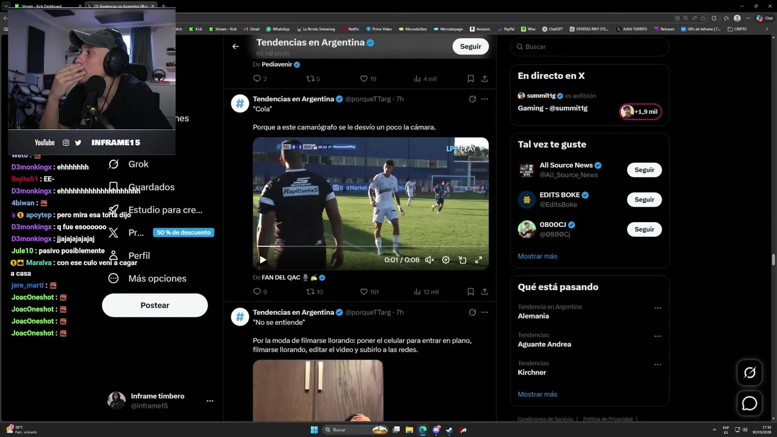This screenshot has height=437, width=777.
Task: Click the Postear button
Action: [x=155, y=305]
